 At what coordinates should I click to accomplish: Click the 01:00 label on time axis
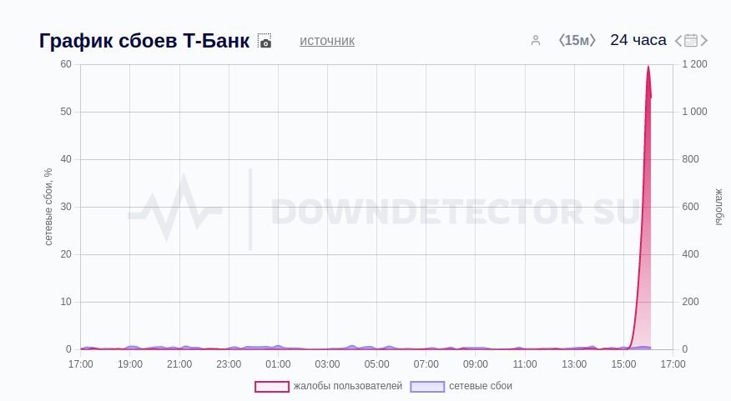tap(278, 364)
